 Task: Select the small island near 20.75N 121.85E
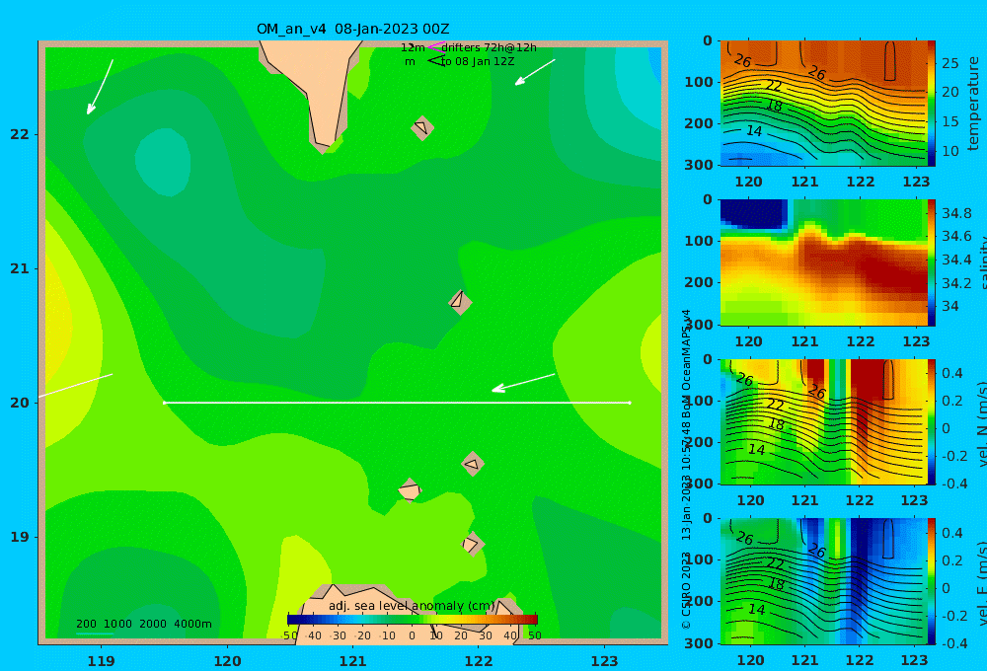(460, 302)
